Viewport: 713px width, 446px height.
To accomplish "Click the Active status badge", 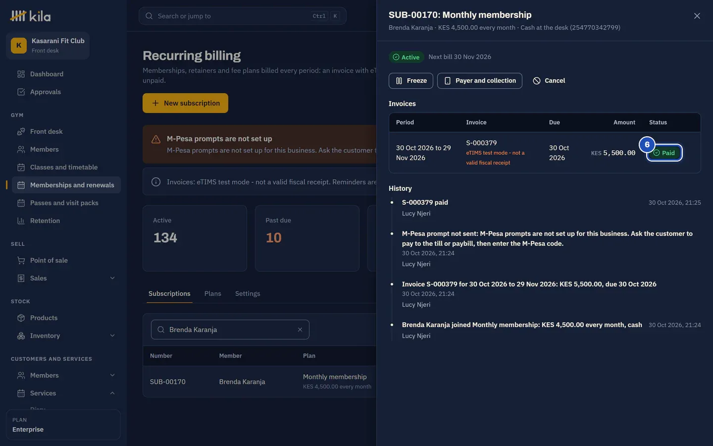I will coord(406,57).
